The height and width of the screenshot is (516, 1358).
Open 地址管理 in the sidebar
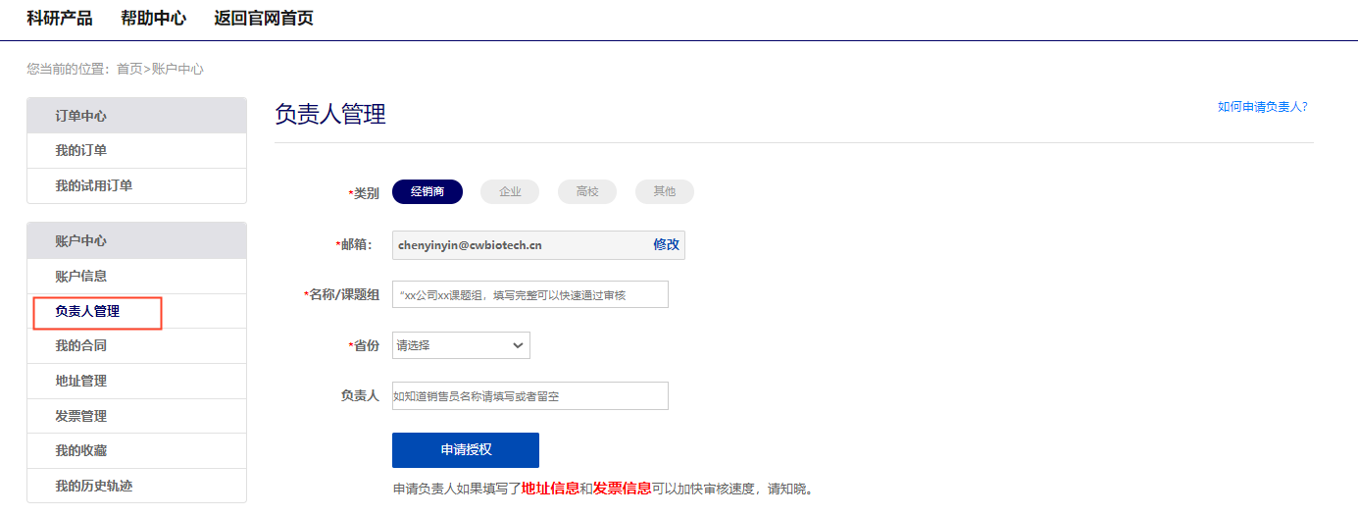pyautogui.click(x=81, y=382)
